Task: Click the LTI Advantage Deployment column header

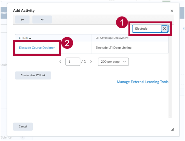Action: (112, 38)
